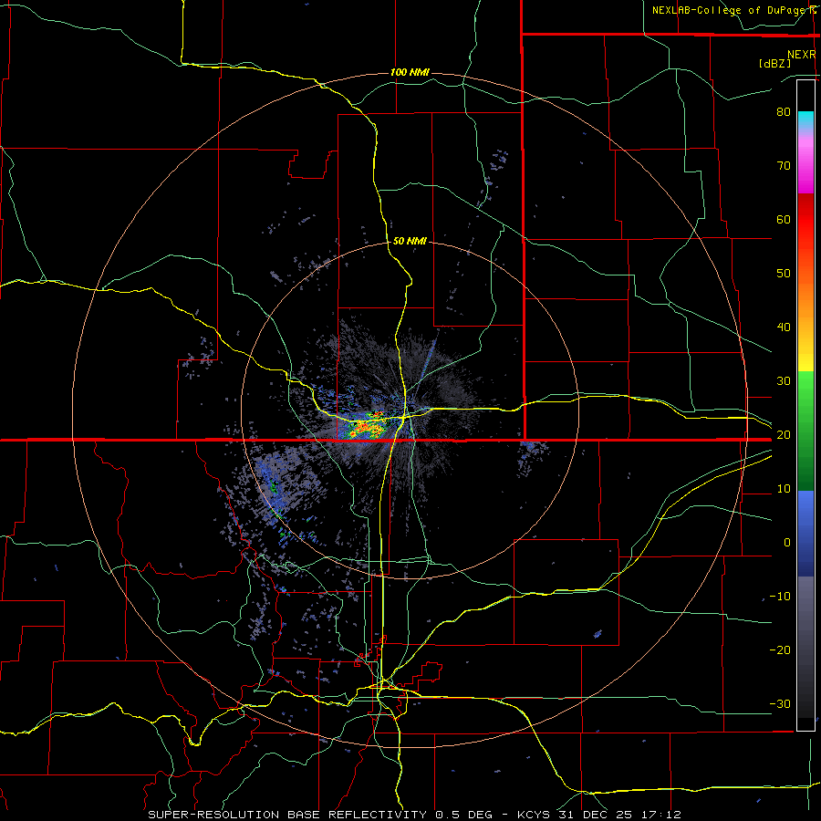
Task: Click the 40 value on the dBZ scale
Action: [x=784, y=327]
